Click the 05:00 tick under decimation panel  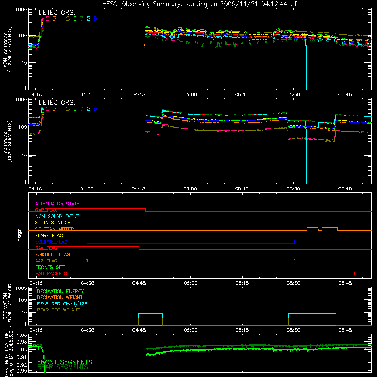[x=190, y=330]
